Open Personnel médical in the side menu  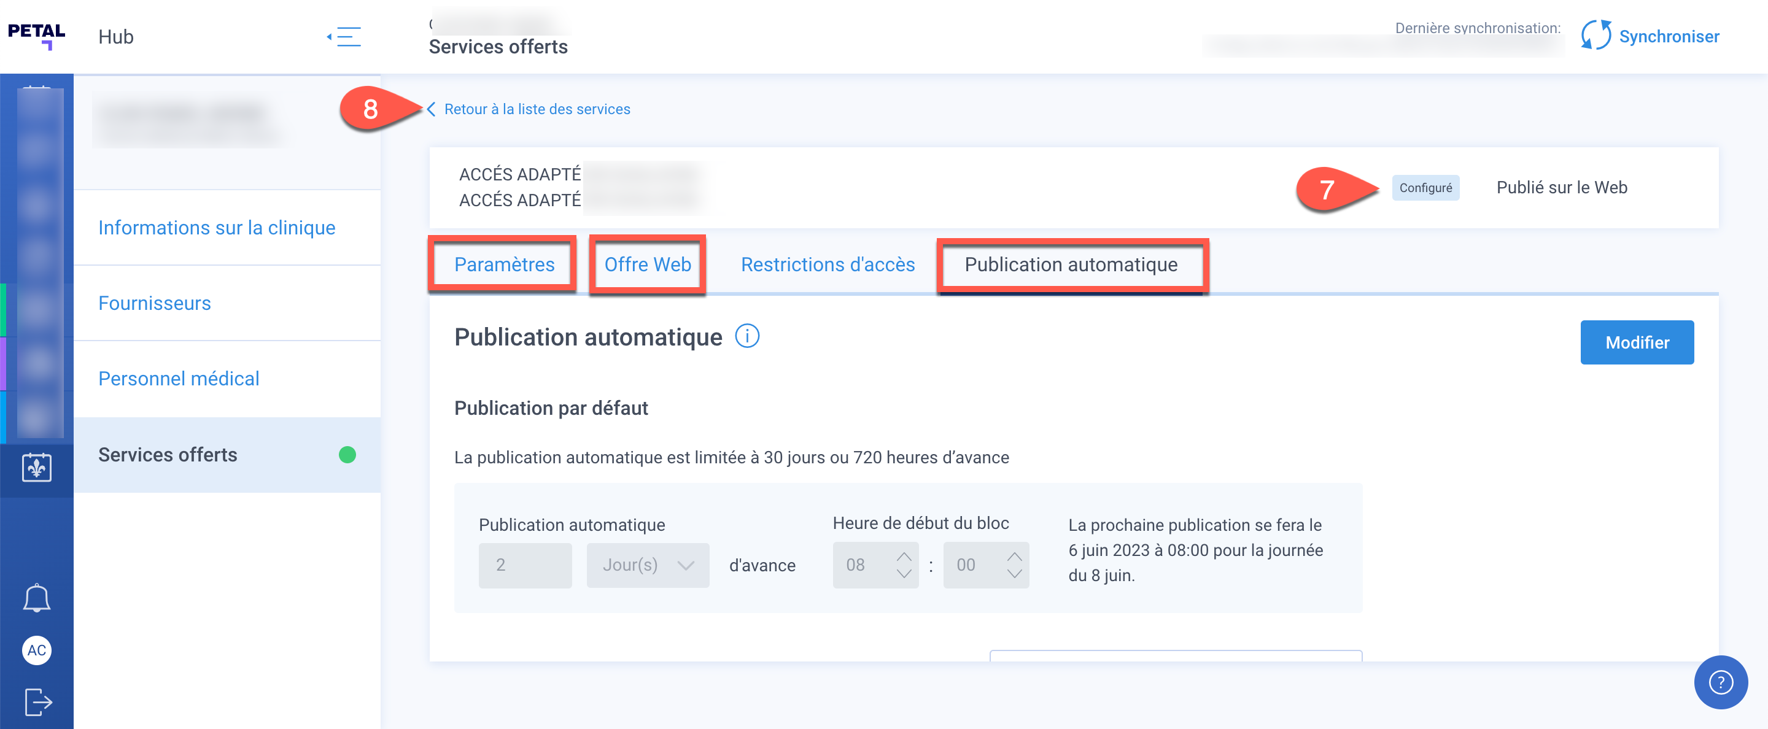click(x=179, y=379)
